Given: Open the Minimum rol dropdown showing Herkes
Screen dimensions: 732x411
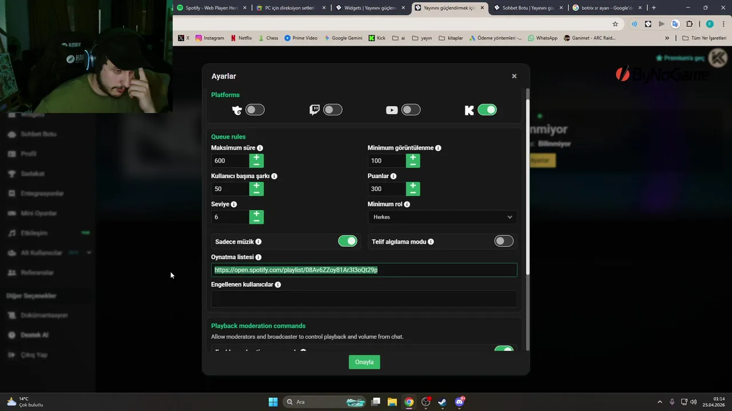Looking at the screenshot, I should [x=442, y=217].
